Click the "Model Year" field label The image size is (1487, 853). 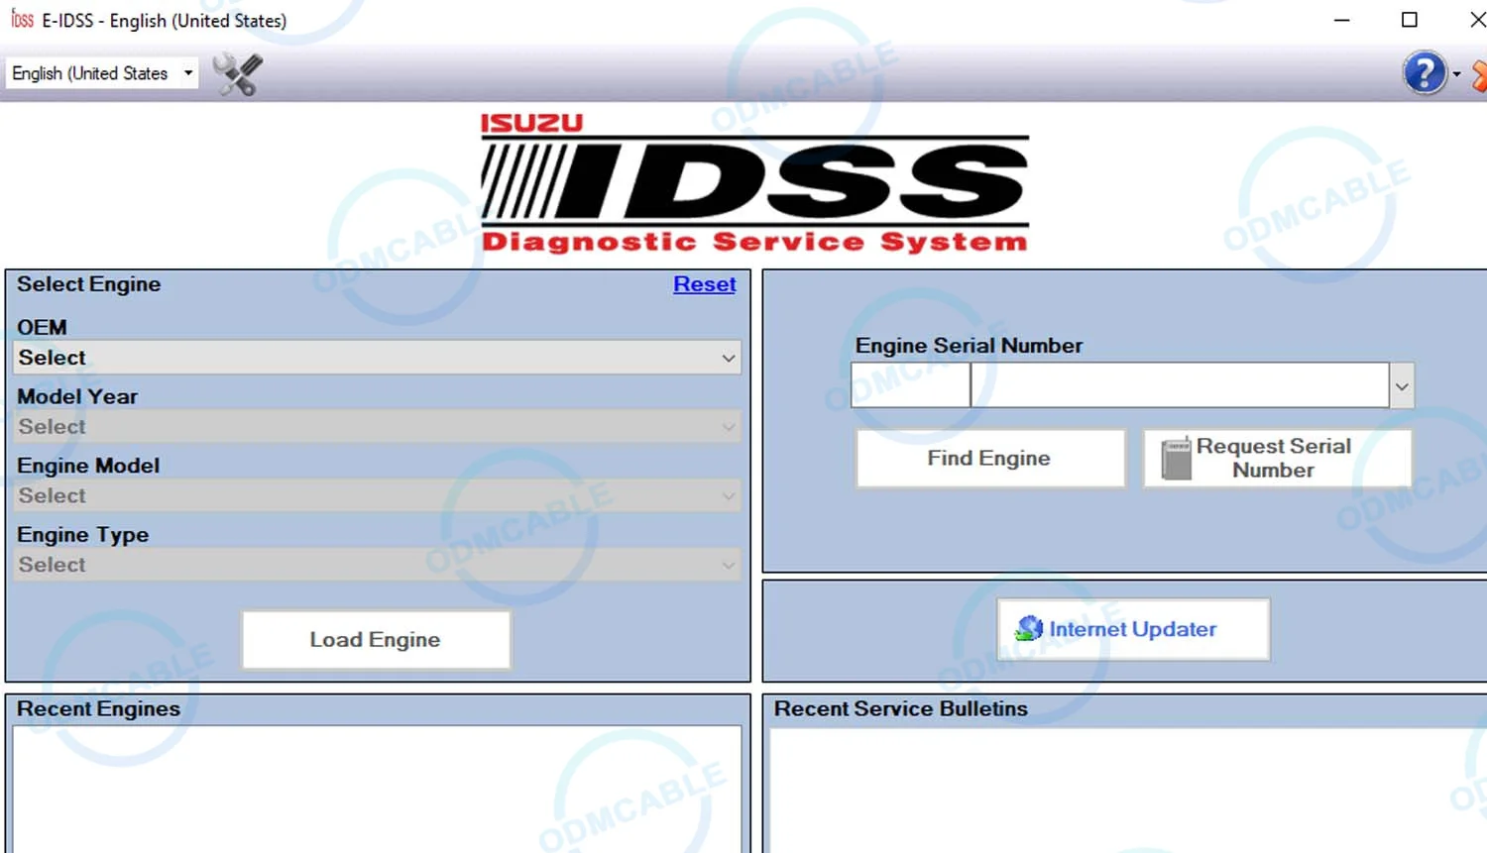(x=77, y=396)
